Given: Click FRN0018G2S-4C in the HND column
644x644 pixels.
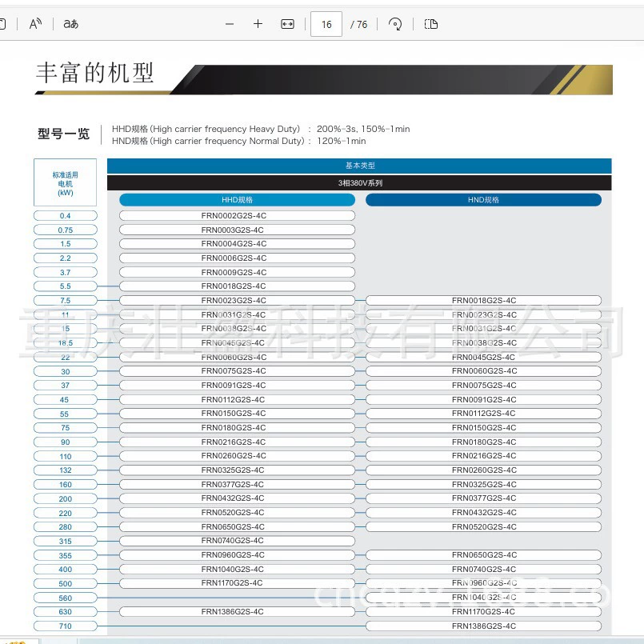Looking at the screenshot, I should 483,301.
